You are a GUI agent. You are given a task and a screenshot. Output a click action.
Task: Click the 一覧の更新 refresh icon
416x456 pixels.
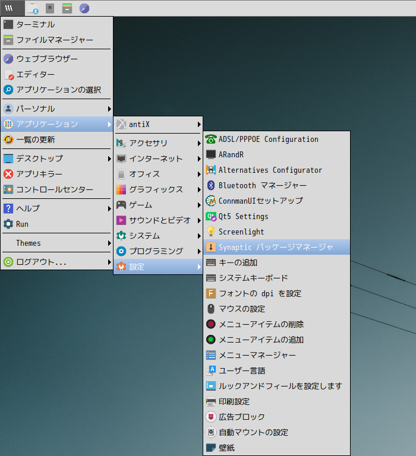8,140
